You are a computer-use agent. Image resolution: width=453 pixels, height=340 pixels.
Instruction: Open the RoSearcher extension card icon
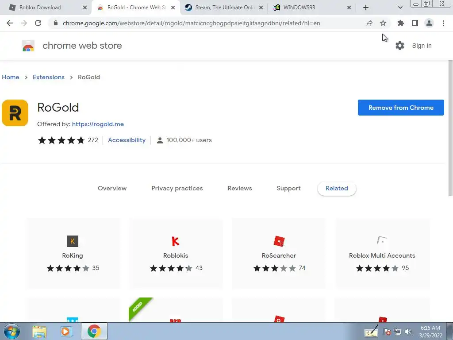279,241
